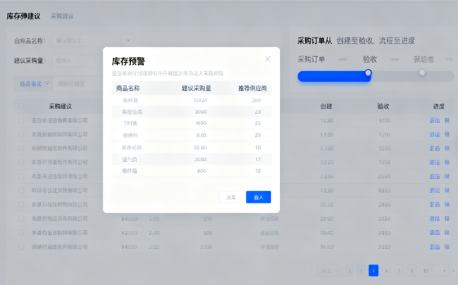The width and height of the screenshot is (458, 285).
Task: Jump to page 10 in the pagination
Action: tap(425, 270)
